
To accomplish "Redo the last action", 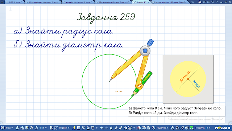I will (106, 128).
